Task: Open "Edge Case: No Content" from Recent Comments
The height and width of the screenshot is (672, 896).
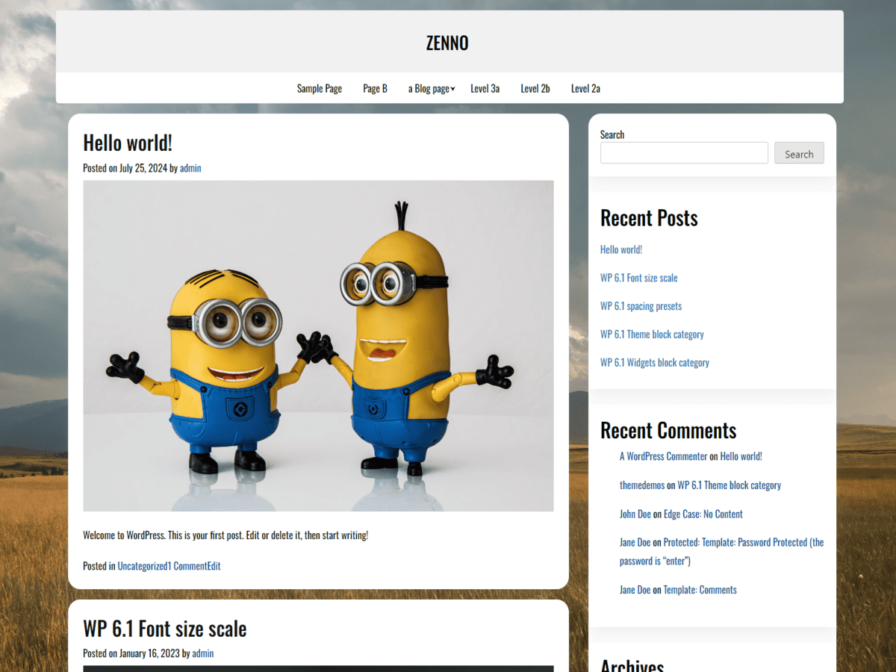Action: click(703, 514)
